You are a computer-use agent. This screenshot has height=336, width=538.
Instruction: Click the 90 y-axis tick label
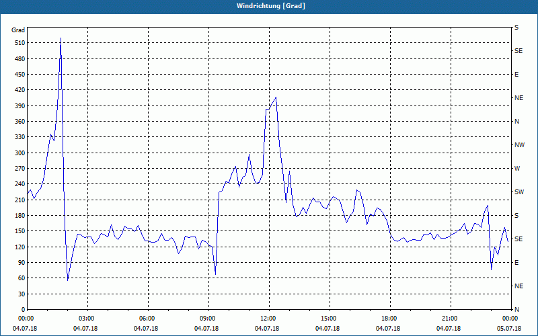pyautogui.click(x=22, y=263)
